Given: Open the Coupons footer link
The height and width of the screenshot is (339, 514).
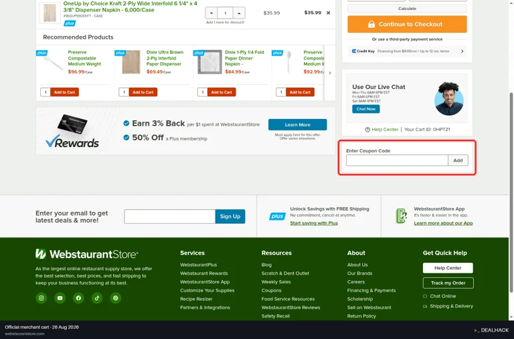Looking at the screenshot, I should [x=272, y=290].
